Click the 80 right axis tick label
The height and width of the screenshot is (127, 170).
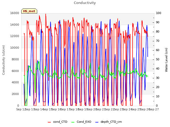coord(158,32)
